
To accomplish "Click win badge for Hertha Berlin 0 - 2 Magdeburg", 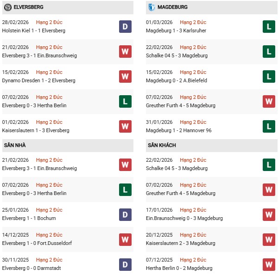I will pos(269,264).
